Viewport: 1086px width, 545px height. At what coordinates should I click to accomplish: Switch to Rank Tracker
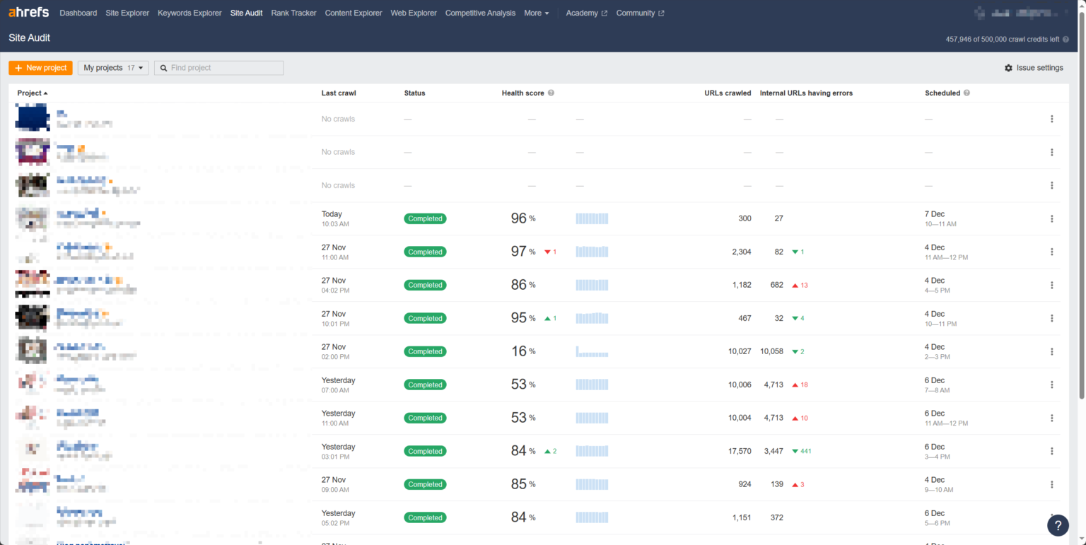tap(293, 13)
